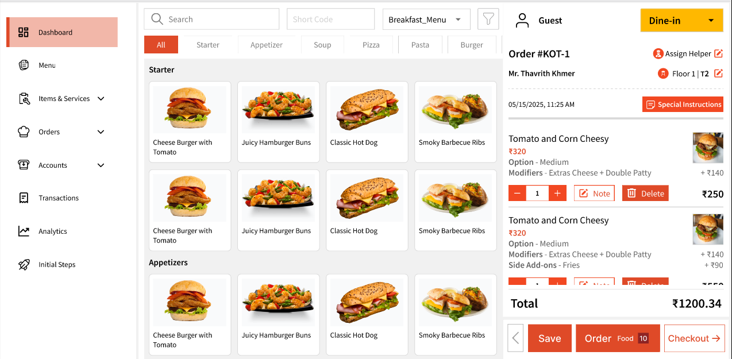Open the Dashboard sidebar item
Screen dimensions: 732x359
pyautogui.click(x=62, y=32)
